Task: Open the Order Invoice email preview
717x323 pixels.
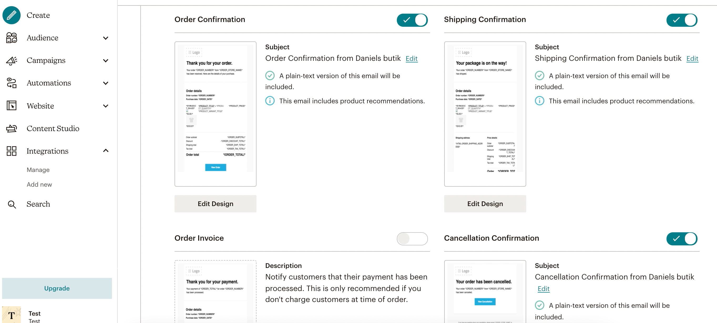Action: coord(215,291)
